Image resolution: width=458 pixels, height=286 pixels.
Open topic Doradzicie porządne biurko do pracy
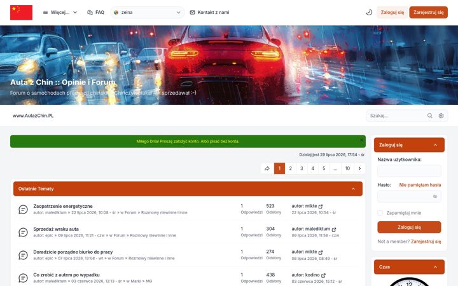click(x=73, y=252)
